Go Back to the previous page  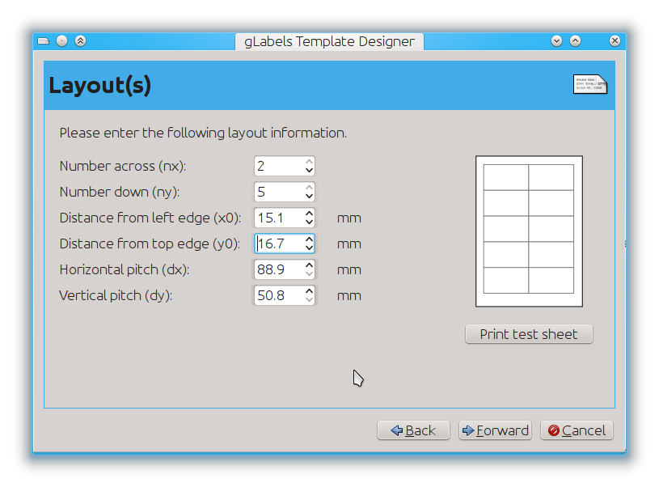tap(413, 430)
